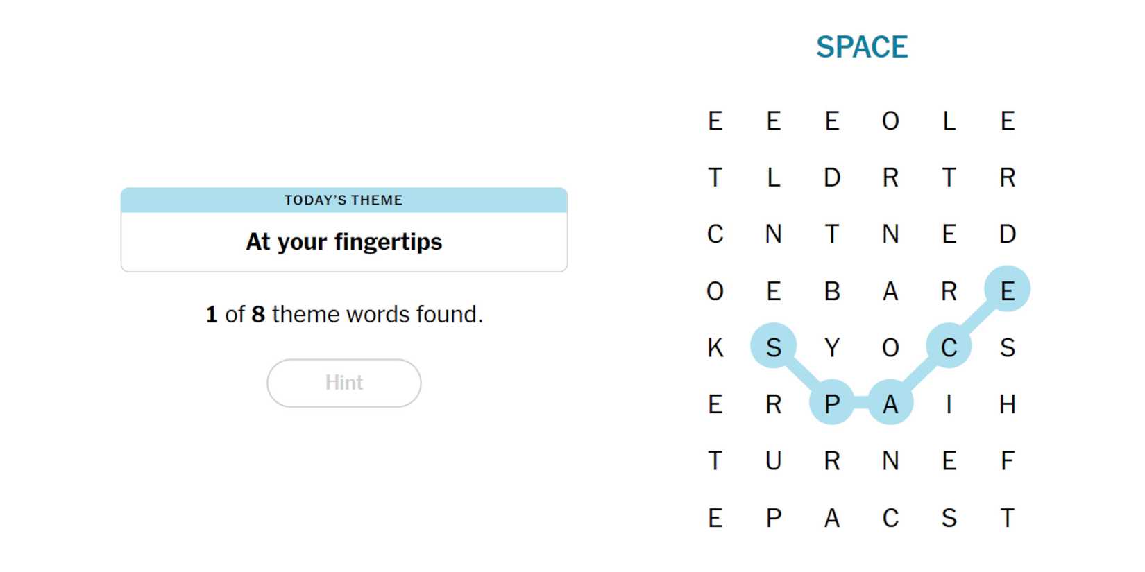Screen dimensions: 1145x572
Task: Click the letter Y in grid
Action: pyautogui.click(x=831, y=346)
